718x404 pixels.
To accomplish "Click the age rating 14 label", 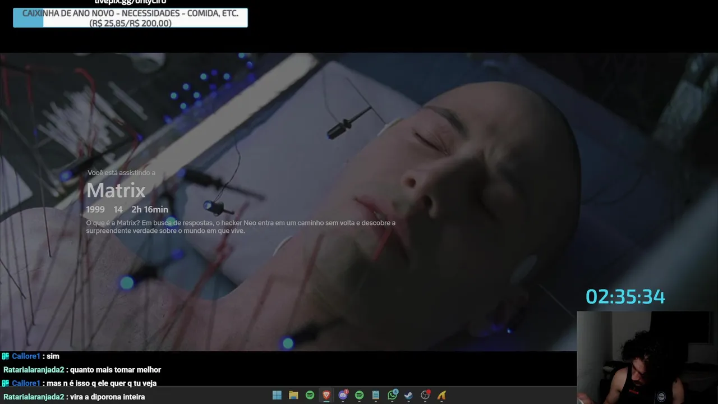I will click(x=118, y=209).
